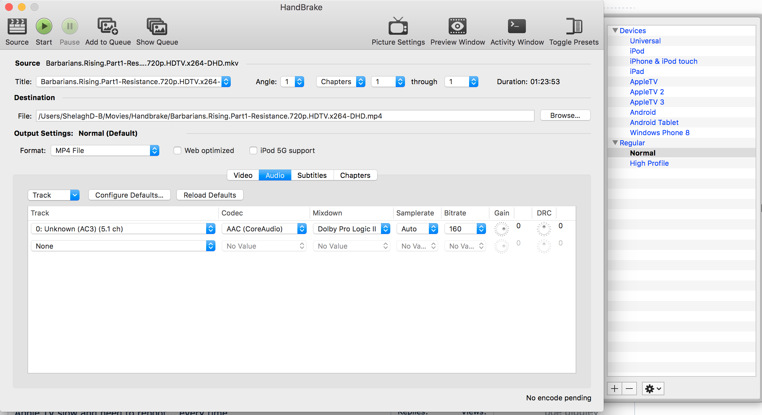Click the first track's Gain knob
Screen dimensions: 762x415
501,229
